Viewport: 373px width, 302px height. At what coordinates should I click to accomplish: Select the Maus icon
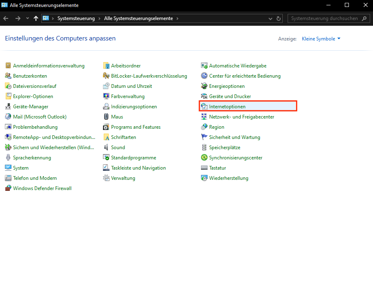106,117
